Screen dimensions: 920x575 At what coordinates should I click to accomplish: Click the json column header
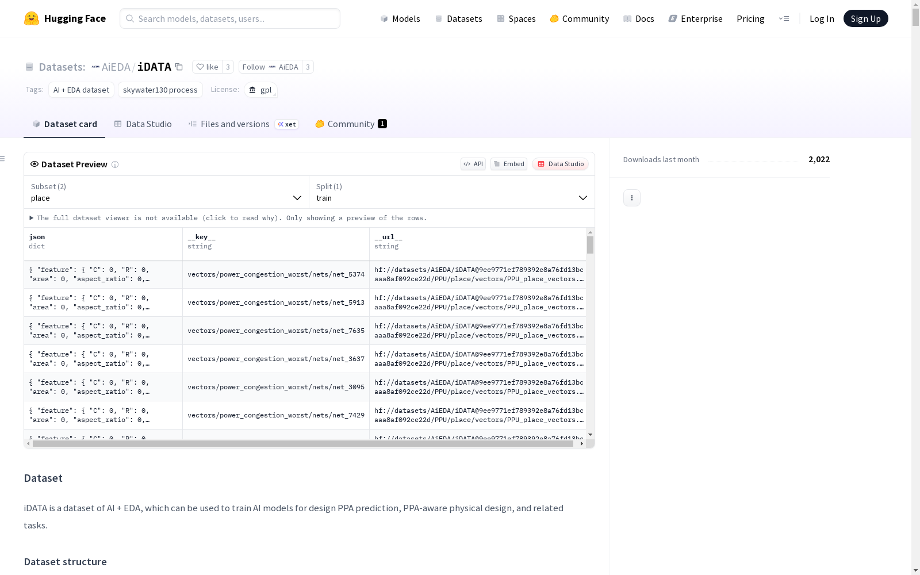coord(103,244)
